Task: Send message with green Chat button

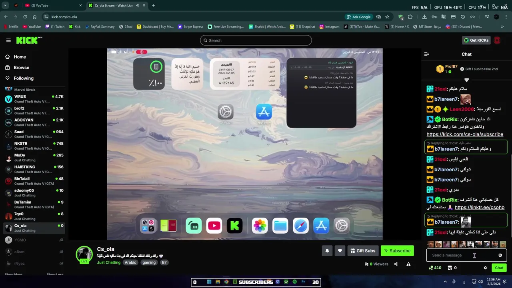Action: (x=499, y=268)
